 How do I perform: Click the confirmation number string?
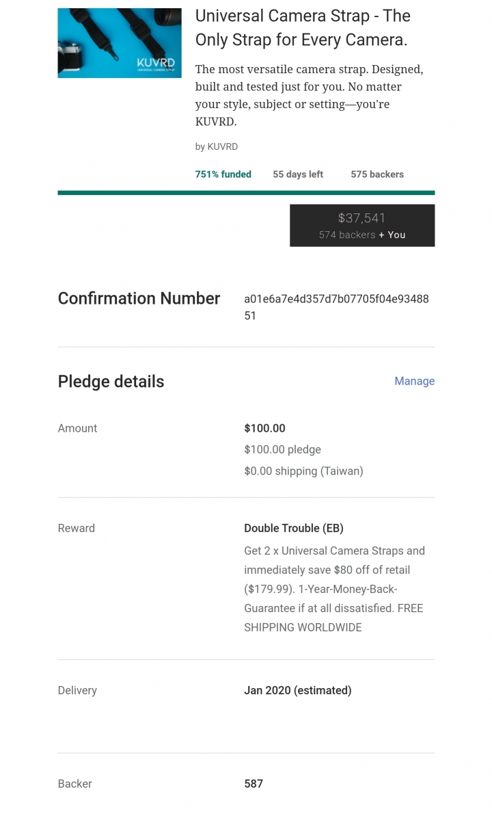click(336, 307)
